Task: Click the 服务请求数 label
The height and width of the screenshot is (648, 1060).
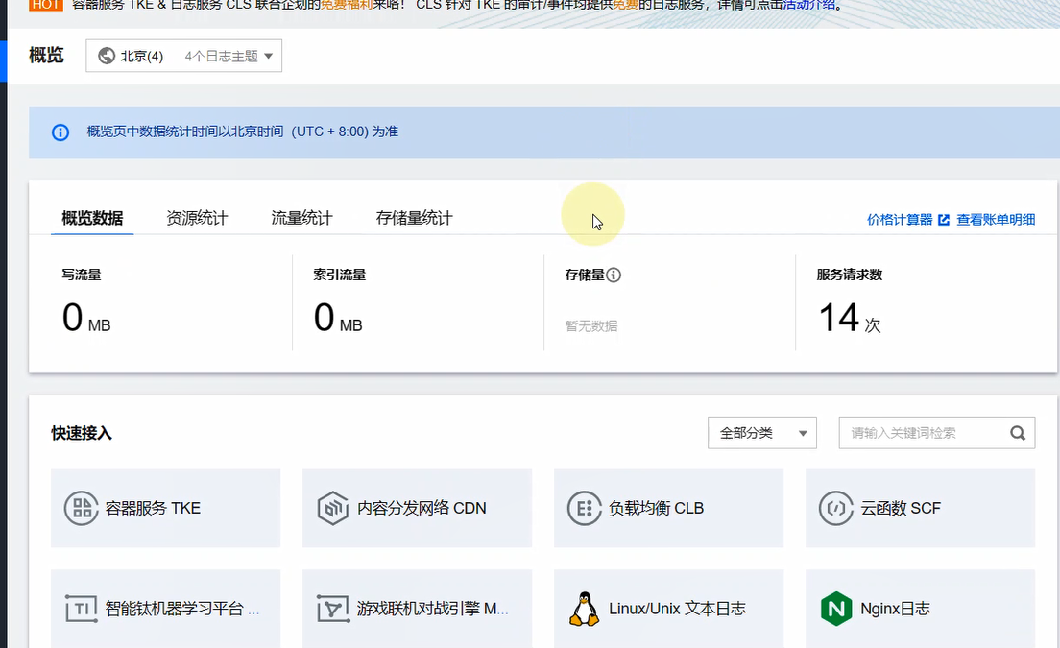Action: [x=850, y=275]
